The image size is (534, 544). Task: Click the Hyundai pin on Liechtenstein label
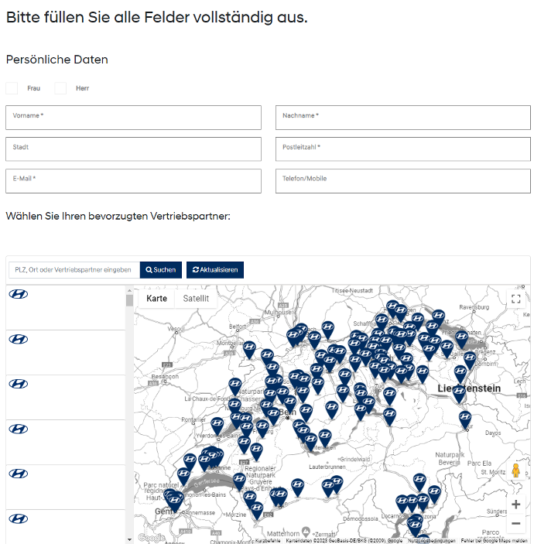459,393
